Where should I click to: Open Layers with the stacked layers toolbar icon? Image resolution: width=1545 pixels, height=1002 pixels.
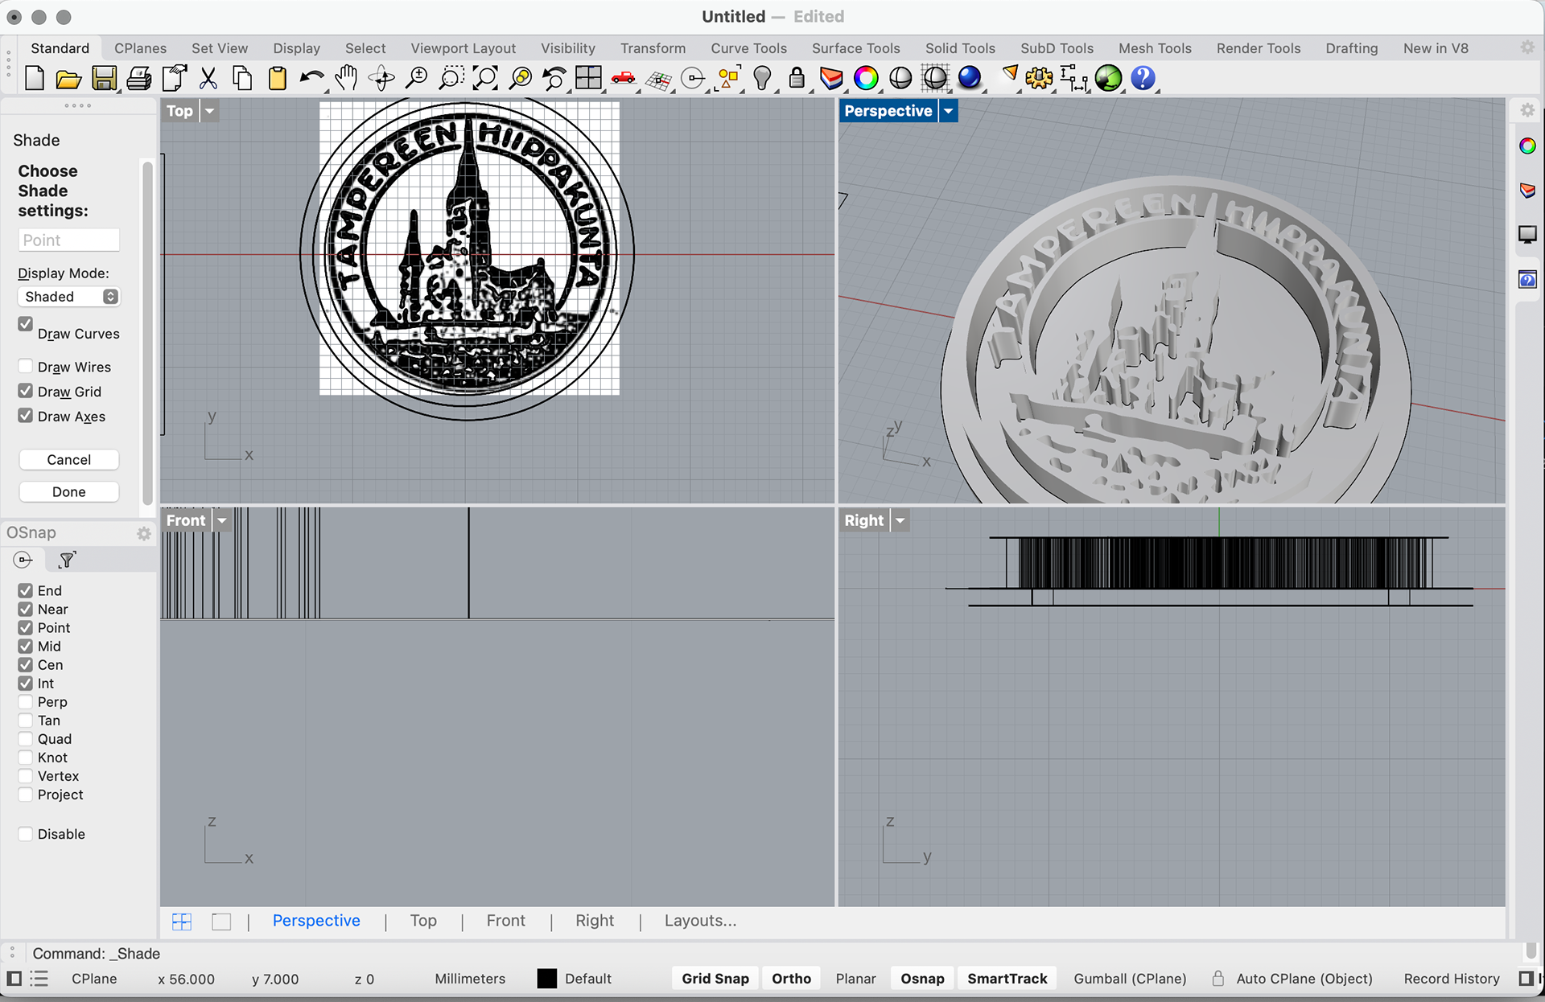pos(831,78)
